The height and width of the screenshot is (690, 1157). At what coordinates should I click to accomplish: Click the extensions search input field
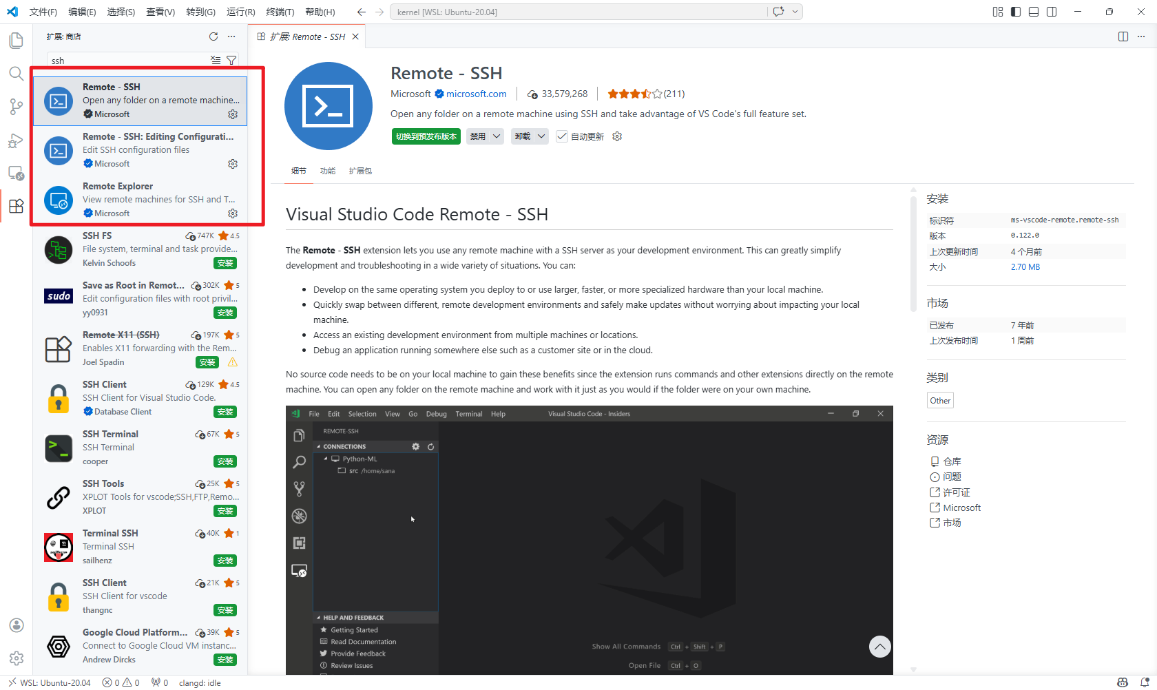(129, 61)
